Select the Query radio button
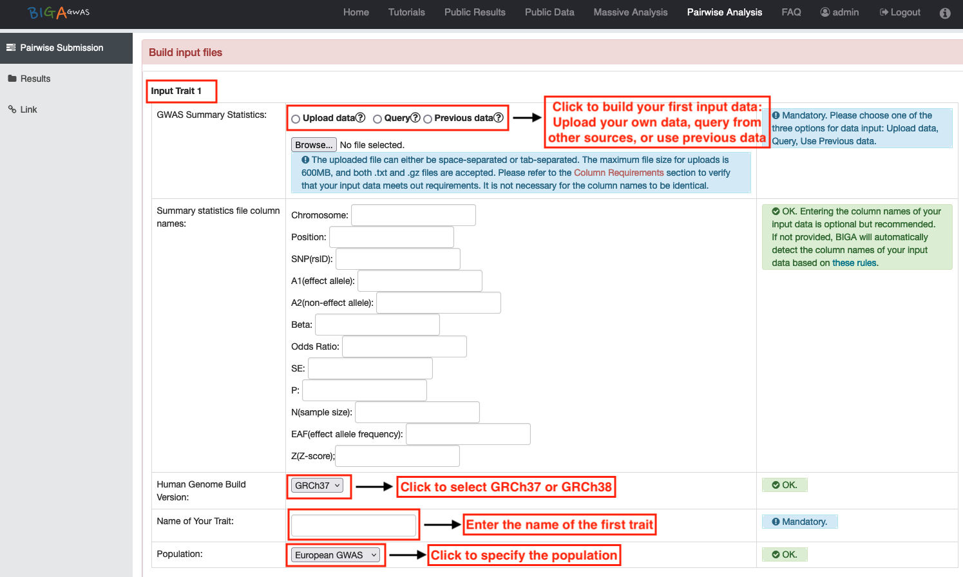 [x=377, y=118]
